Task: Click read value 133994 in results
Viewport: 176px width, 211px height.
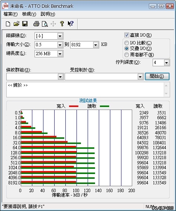Action: click(x=159, y=168)
